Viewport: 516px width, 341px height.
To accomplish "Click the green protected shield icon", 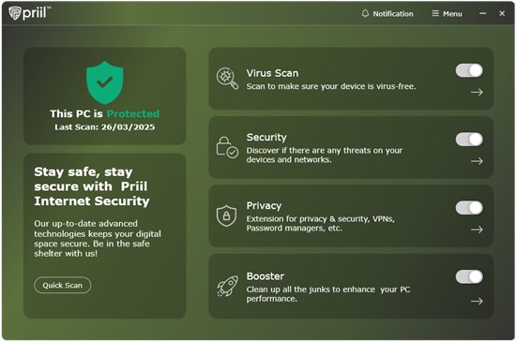I will pyautogui.click(x=105, y=82).
